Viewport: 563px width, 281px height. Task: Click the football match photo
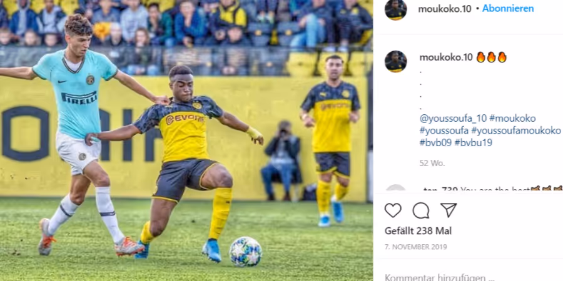coord(186,140)
